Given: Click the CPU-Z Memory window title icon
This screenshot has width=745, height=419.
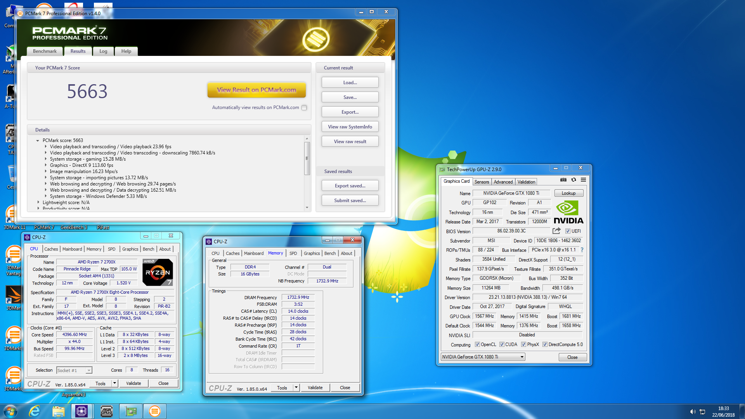Looking at the screenshot, I should point(209,241).
